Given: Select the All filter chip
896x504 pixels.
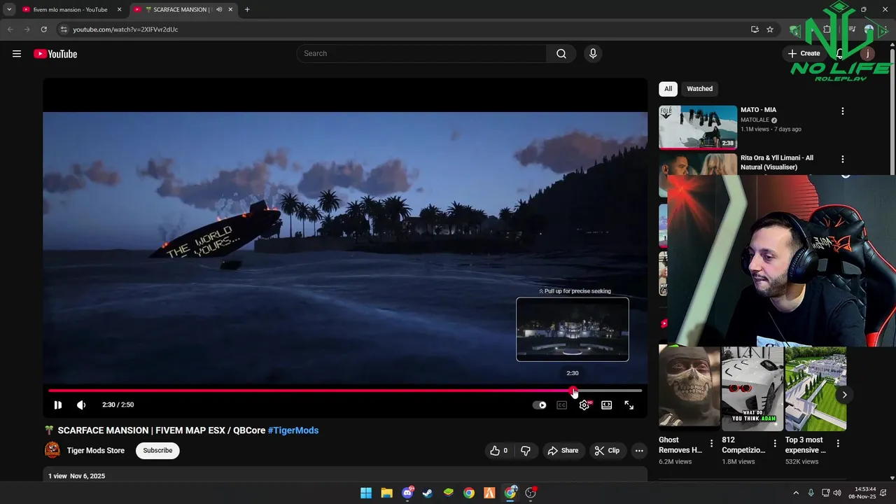Looking at the screenshot, I should [668, 89].
